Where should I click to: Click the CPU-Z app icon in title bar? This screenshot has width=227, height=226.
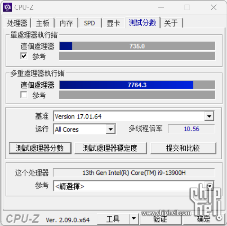[8, 7]
